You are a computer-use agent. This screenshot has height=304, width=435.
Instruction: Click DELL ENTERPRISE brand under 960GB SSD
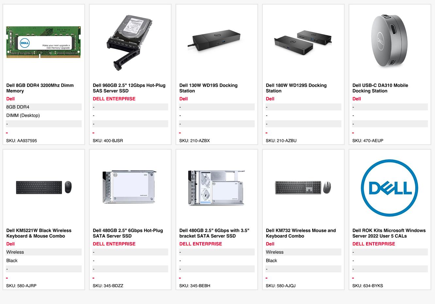coord(114,99)
